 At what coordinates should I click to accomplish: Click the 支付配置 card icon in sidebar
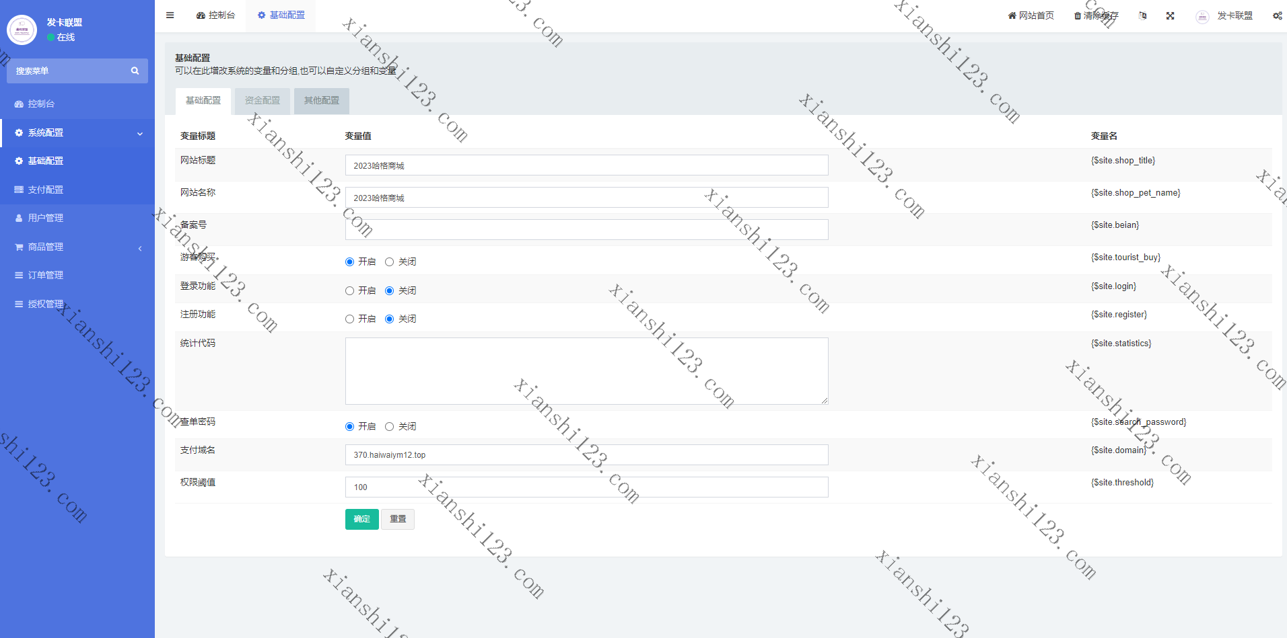pyautogui.click(x=19, y=190)
